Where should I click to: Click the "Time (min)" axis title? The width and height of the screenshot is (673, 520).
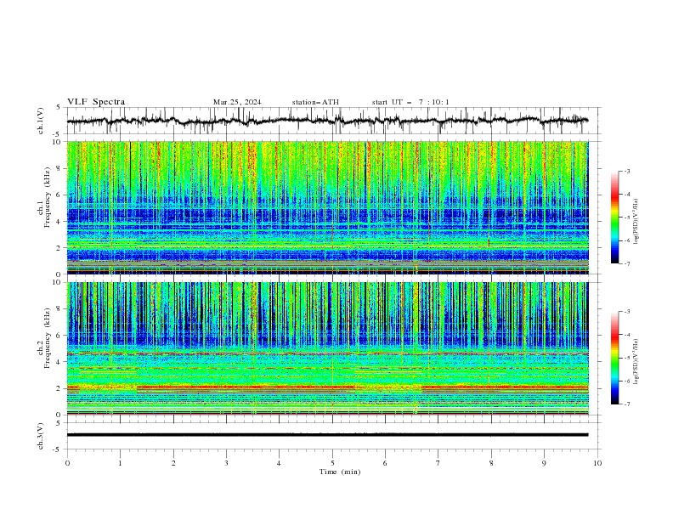coord(340,472)
